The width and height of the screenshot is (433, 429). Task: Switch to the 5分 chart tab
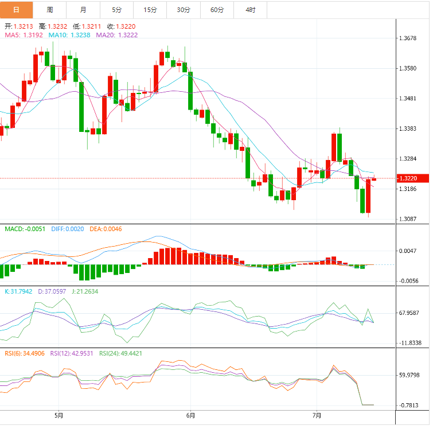[117, 10]
